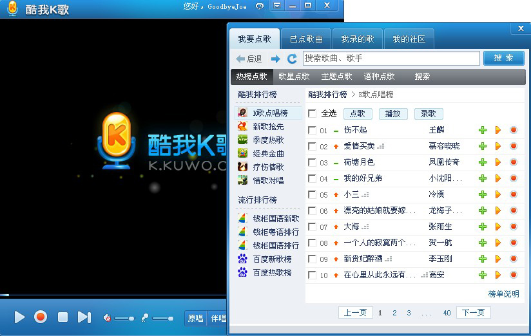Select the 搜索 item in category bar
This screenshot has height=336, width=531.
[422, 77]
